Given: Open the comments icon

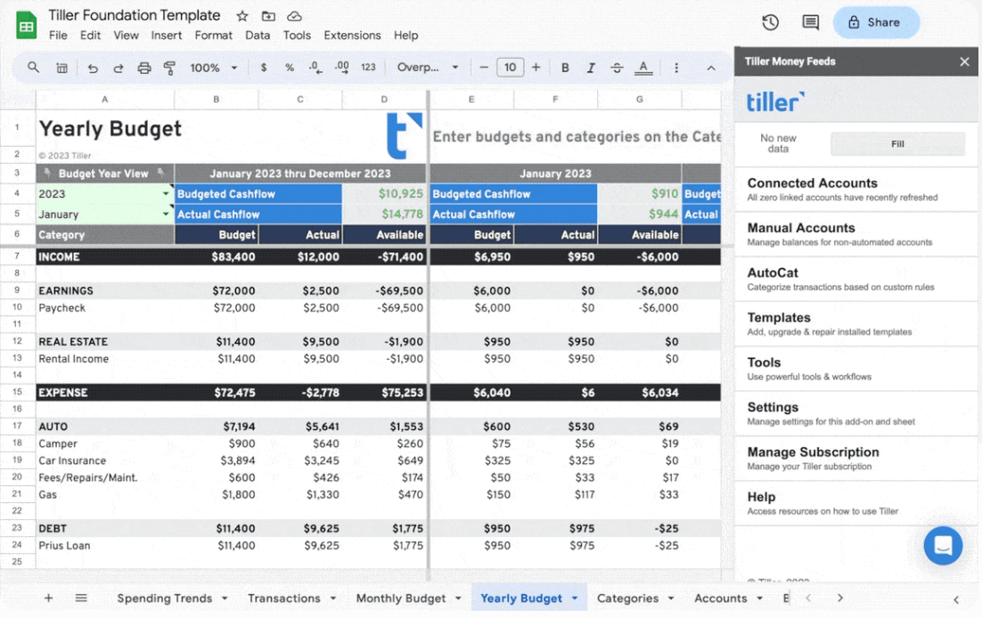Looking at the screenshot, I should point(810,22).
